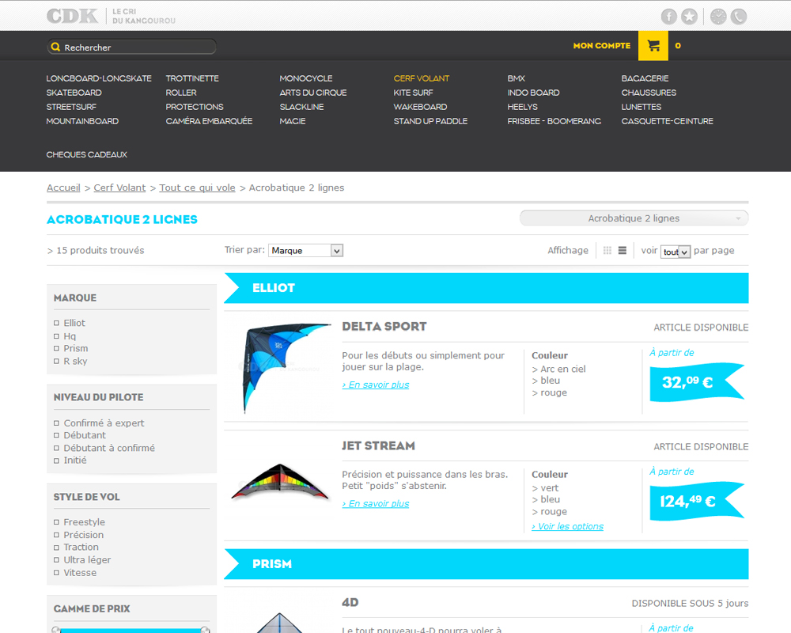This screenshot has height=633, width=791.
Task: Open the yellow shopping cart icon
Action: (x=653, y=45)
